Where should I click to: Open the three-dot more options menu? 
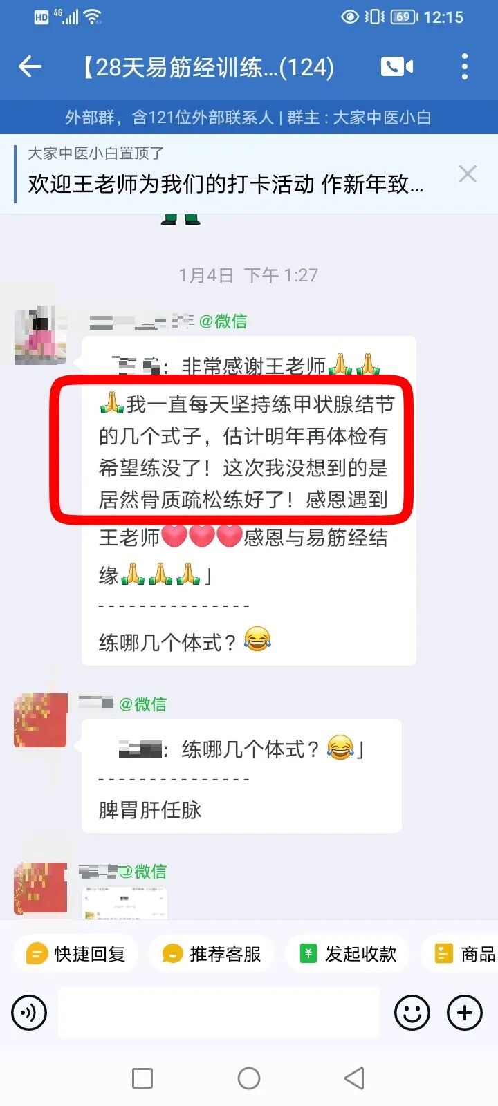[465, 66]
